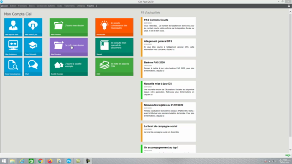Open the Base Connaissances tile

(x=13, y=67)
